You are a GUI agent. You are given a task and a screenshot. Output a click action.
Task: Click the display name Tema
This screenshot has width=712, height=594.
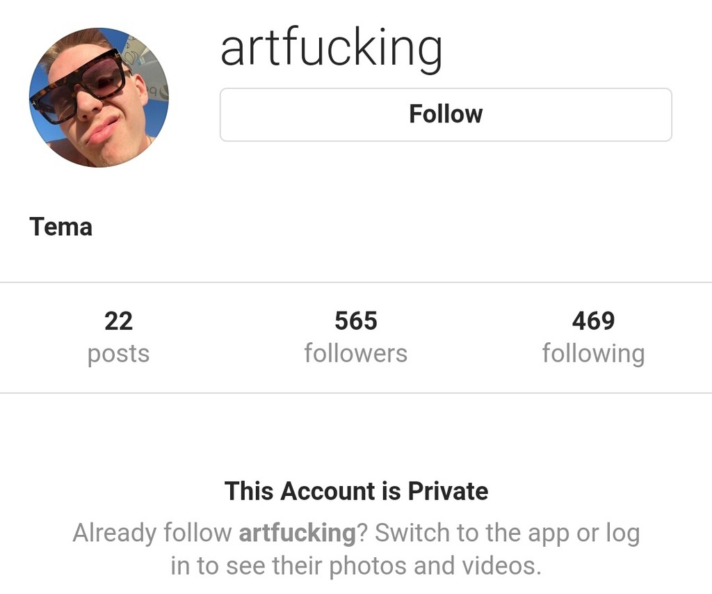61,227
